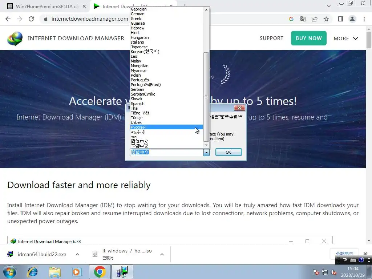Choose Hebrew language entry

[166, 28]
